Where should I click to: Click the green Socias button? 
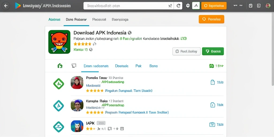tap(213, 51)
